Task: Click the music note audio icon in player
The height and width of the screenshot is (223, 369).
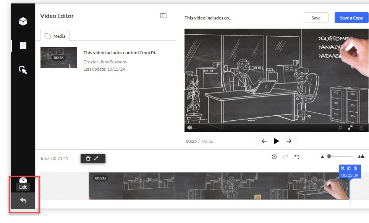Action: [x=340, y=128]
